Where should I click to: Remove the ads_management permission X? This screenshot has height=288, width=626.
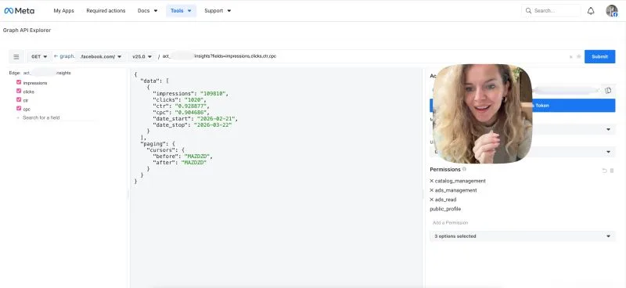[x=432, y=190]
